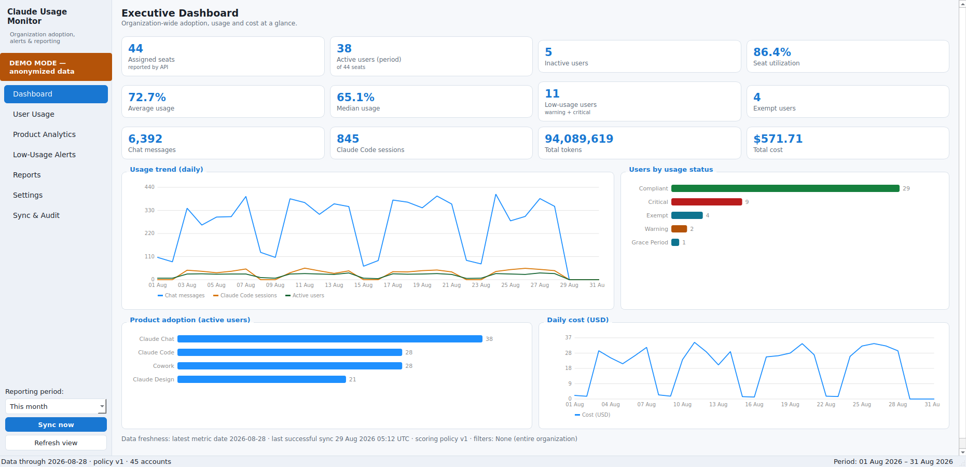
Task: Open the Dashboard page in sidebar
Action: point(56,94)
